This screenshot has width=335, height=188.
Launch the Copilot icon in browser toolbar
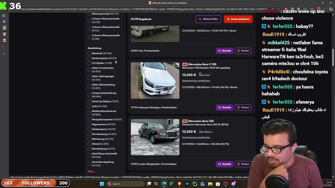pyautogui.click(x=331, y=9)
